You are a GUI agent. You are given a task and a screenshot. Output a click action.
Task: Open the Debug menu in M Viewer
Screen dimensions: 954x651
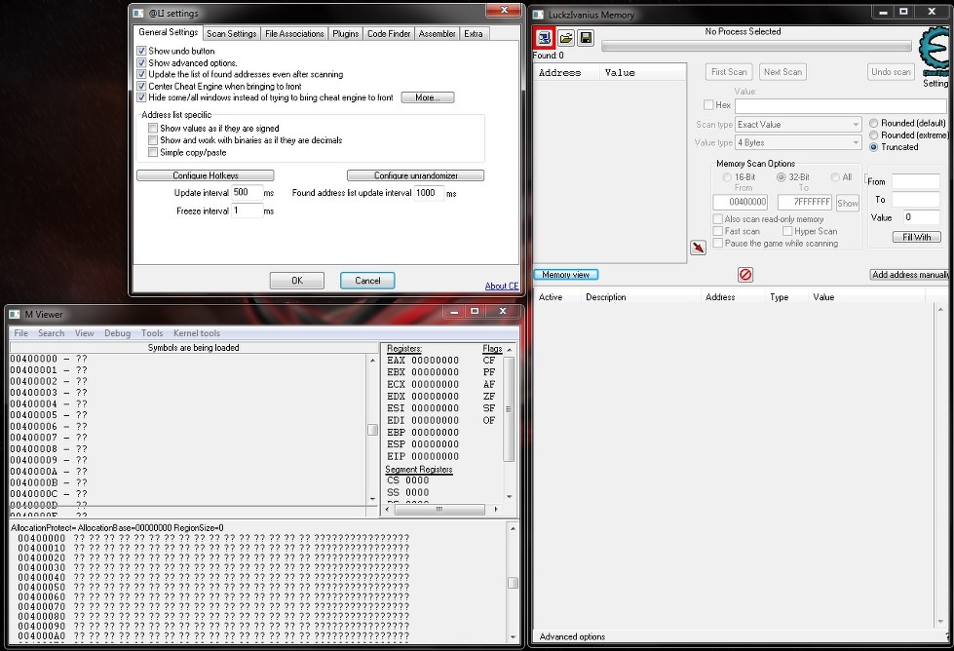[x=118, y=332]
